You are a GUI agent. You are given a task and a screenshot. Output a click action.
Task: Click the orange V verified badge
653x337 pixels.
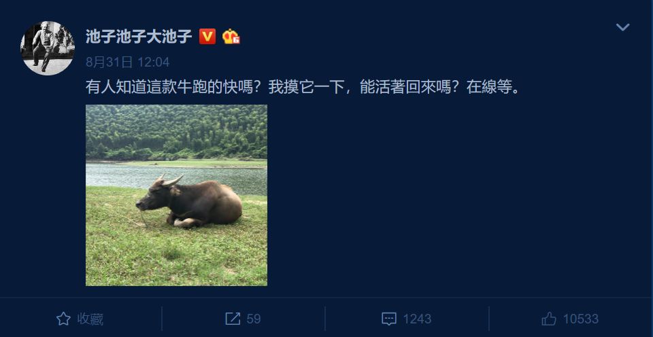click(207, 37)
